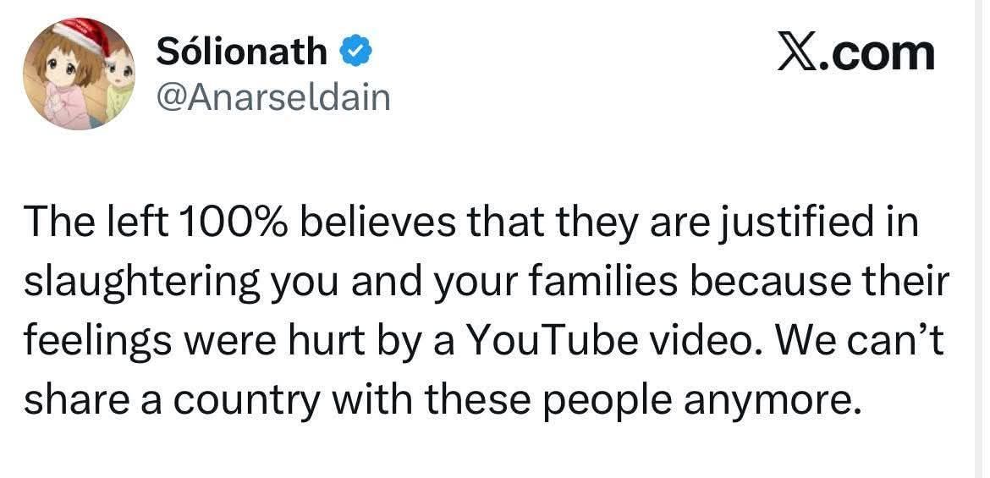
Task: Open the Sólionath display name link
Action: coord(241,52)
